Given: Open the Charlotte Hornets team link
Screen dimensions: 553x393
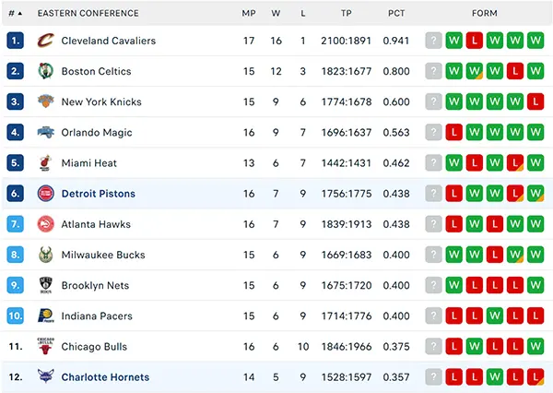Looking at the screenshot, I should pos(105,377).
